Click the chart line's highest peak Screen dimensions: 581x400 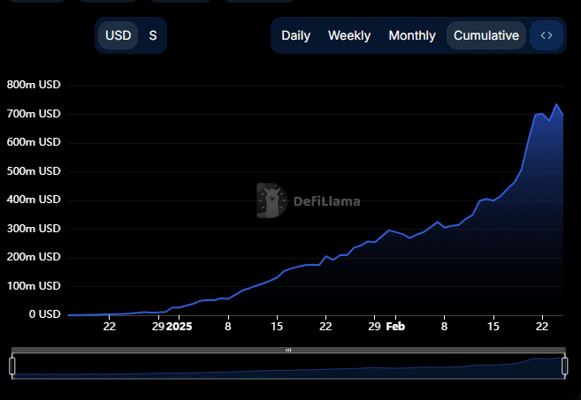click(x=556, y=105)
